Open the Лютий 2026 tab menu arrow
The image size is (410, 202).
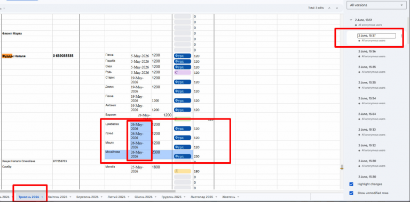[128, 197]
